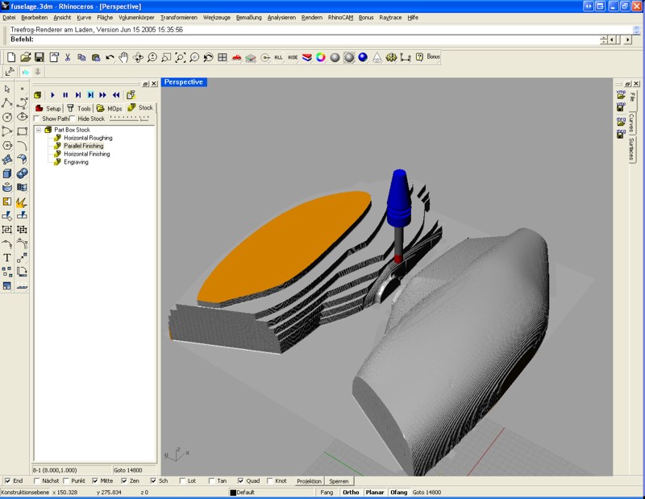Screen dimensions: 645x499
Task: Enable the Lot osnap checkbox
Action: (x=183, y=480)
